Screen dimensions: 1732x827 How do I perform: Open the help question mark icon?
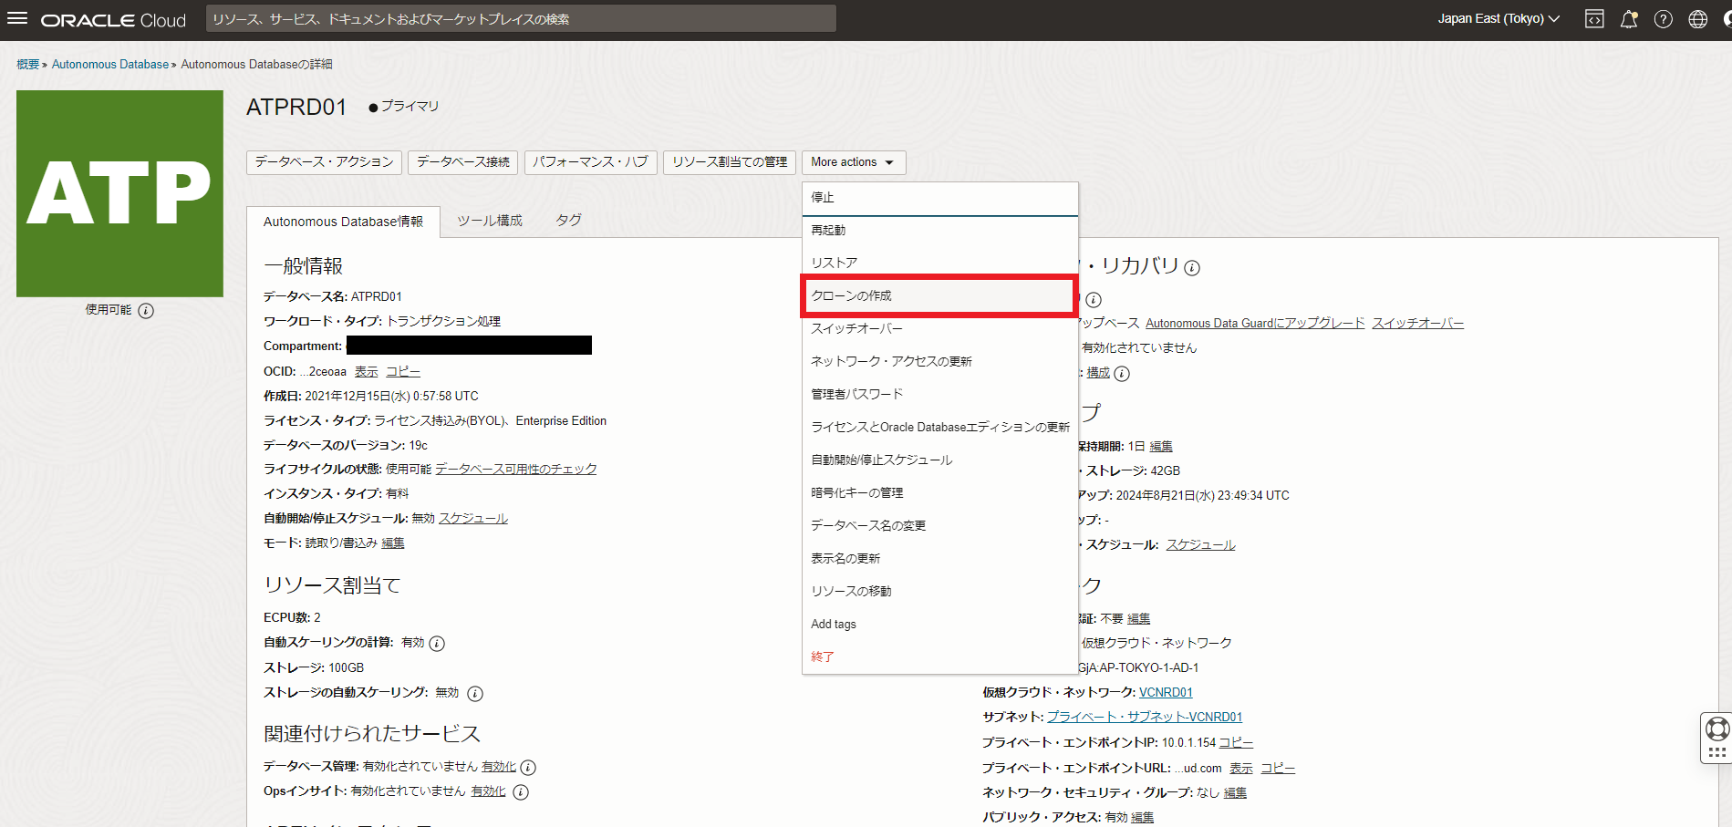pos(1664,18)
